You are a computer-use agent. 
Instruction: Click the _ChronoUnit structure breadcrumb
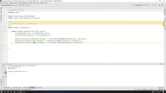(x=13, y=10)
